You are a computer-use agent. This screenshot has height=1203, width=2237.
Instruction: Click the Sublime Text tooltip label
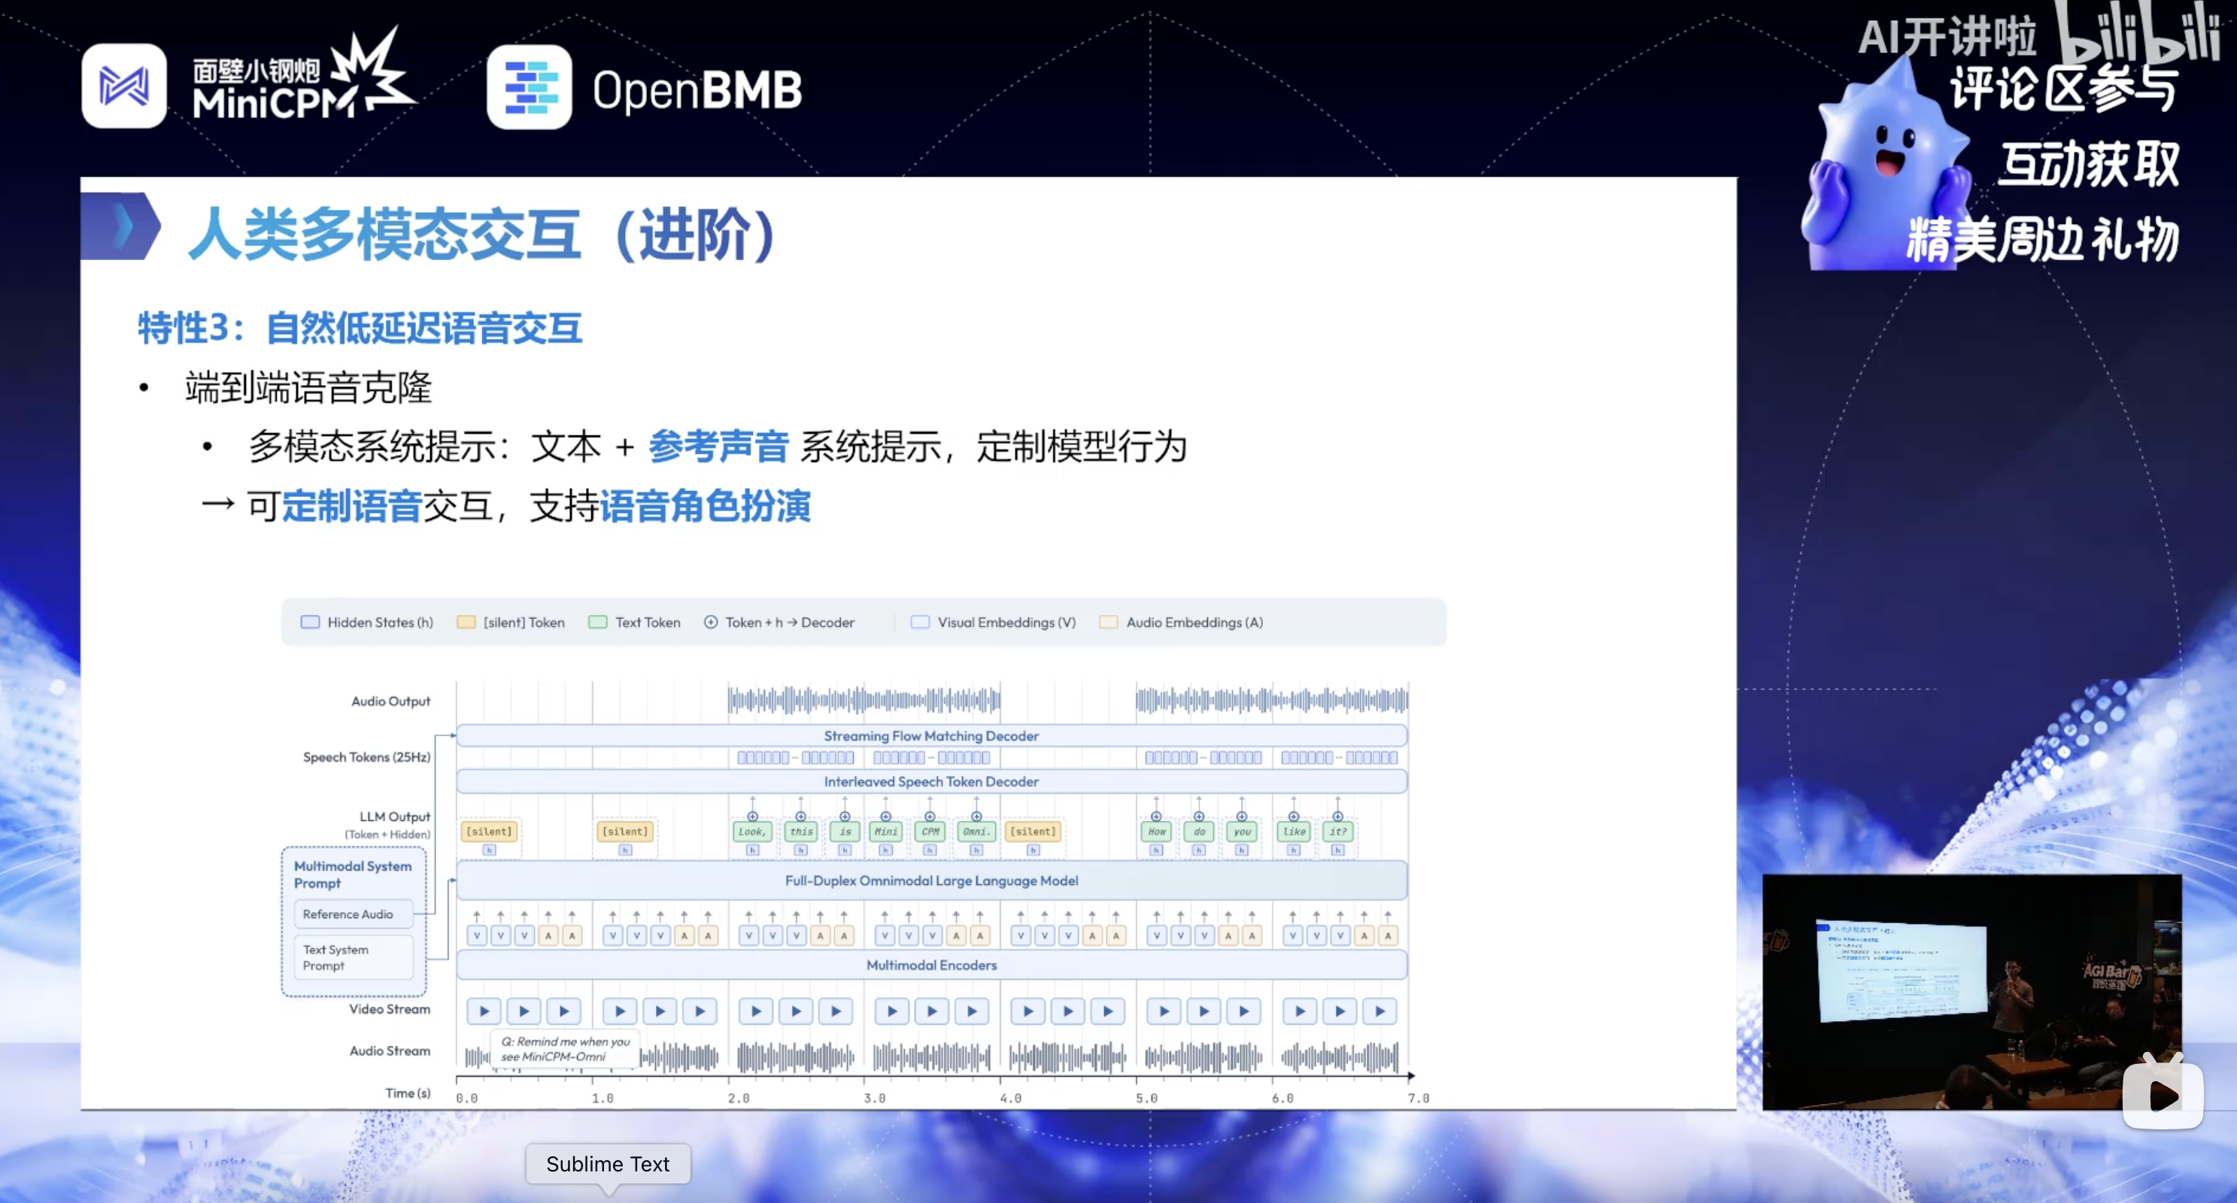[x=607, y=1164]
